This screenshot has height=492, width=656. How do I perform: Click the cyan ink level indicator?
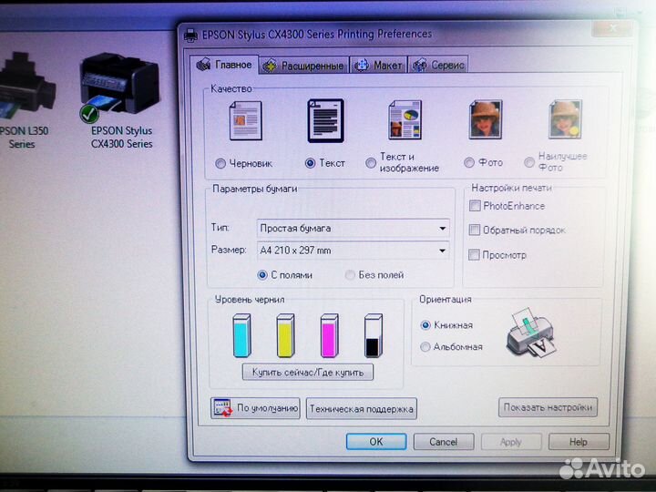click(241, 335)
